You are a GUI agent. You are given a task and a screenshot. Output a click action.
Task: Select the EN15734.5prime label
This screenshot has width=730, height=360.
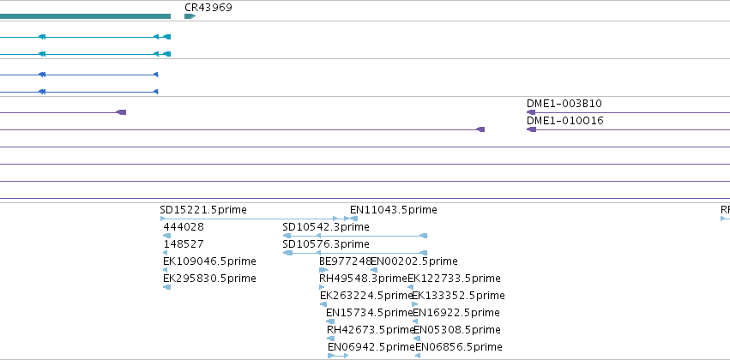pyautogui.click(x=369, y=313)
